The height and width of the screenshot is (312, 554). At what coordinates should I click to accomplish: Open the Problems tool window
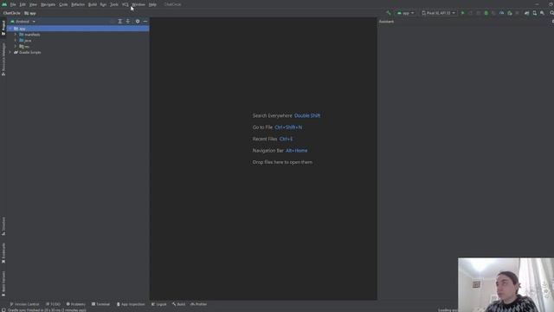76,304
